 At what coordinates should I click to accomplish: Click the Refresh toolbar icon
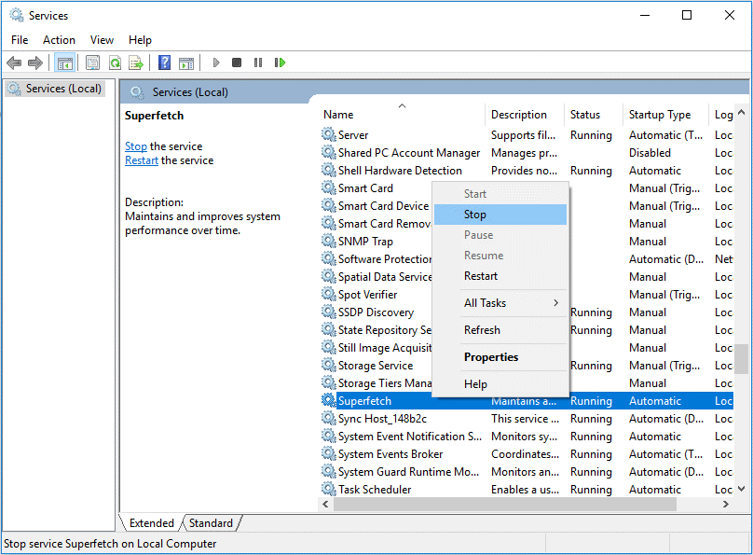click(115, 62)
